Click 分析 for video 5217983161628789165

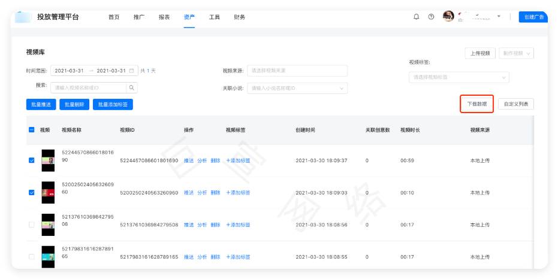[202, 257]
